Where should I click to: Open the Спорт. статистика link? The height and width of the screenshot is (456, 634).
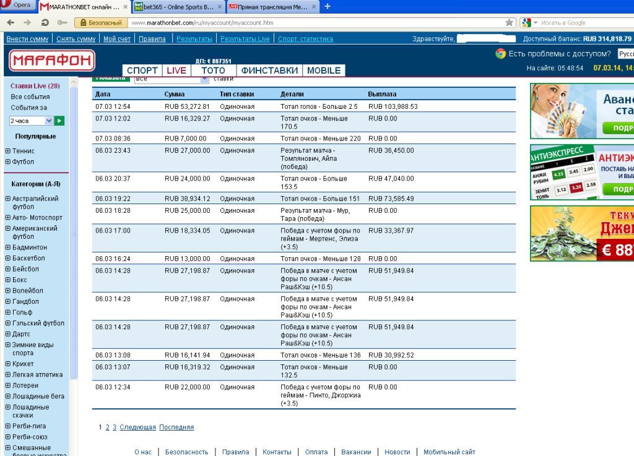pyautogui.click(x=305, y=39)
